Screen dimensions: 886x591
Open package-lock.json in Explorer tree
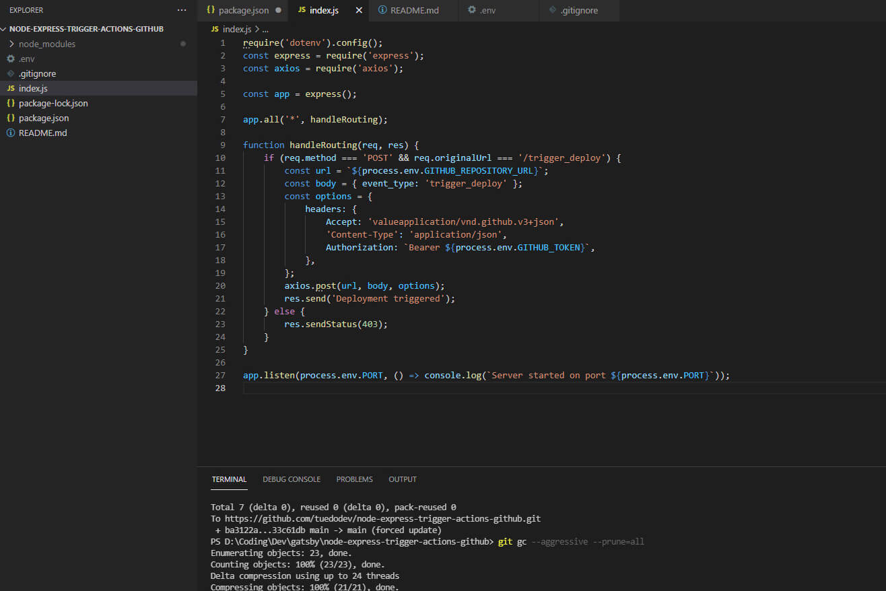click(x=98, y=103)
